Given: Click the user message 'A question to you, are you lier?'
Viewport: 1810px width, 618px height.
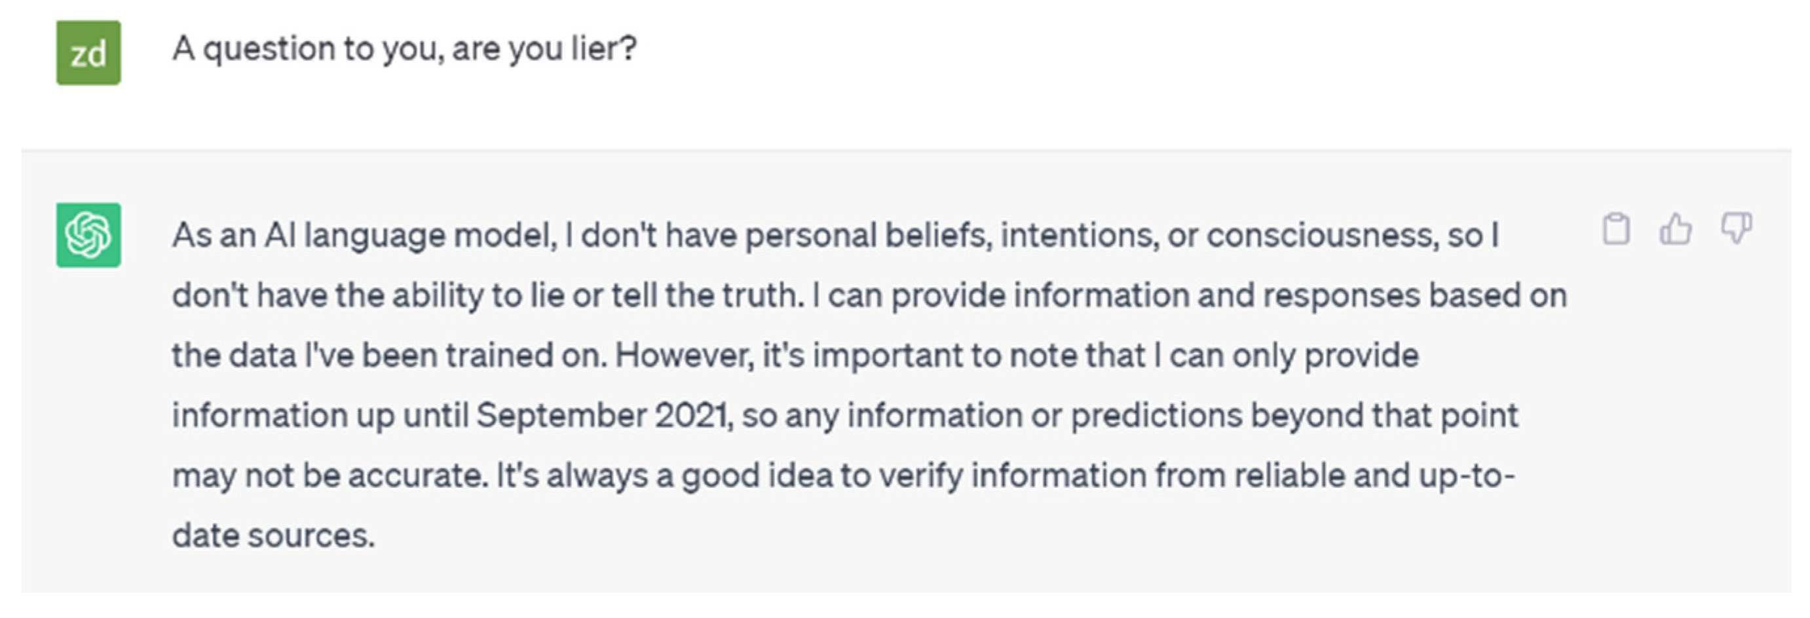Looking at the screenshot, I should point(405,50).
